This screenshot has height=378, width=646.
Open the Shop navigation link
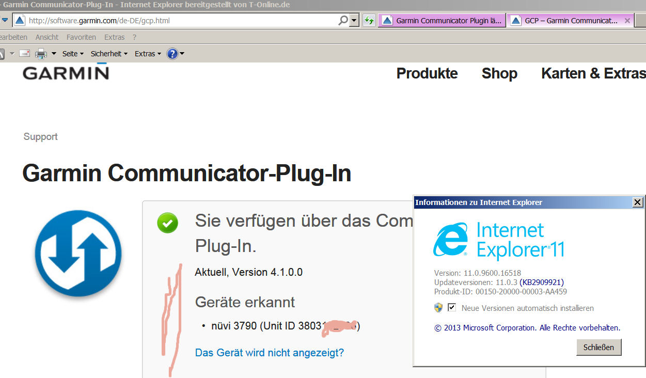pos(499,73)
